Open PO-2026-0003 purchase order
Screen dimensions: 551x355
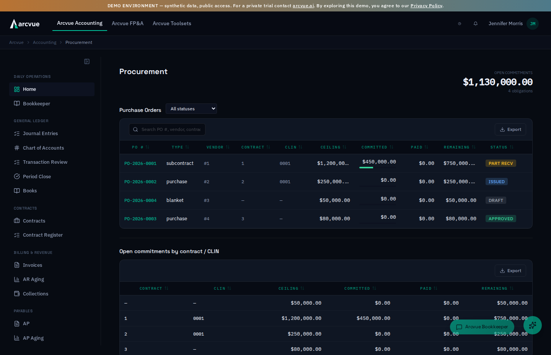140,219
